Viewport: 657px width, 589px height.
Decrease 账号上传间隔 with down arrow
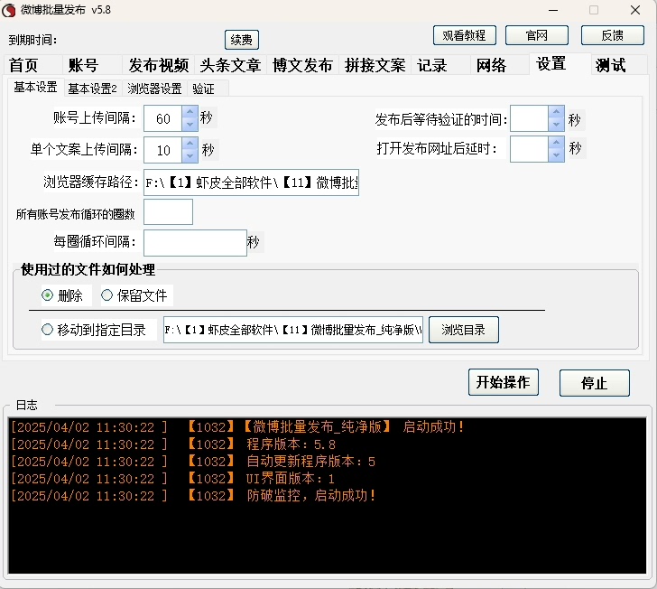click(190, 125)
